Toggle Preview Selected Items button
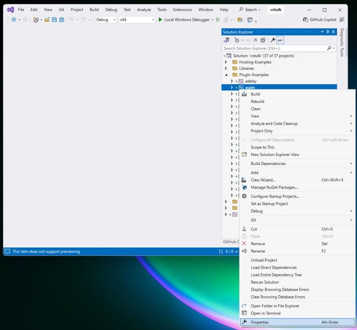 280,40
